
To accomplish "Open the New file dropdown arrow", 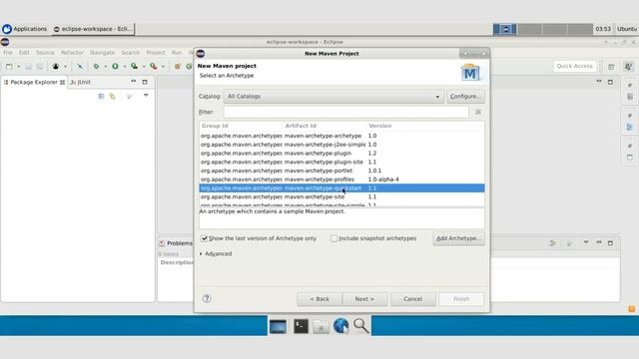I will tap(18, 67).
